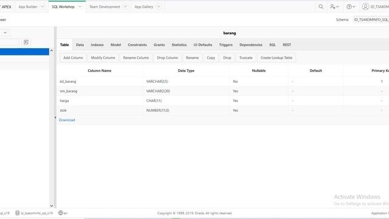Click the Nullable column header
This screenshot has width=389, height=219.
click(x=259, y=71)
